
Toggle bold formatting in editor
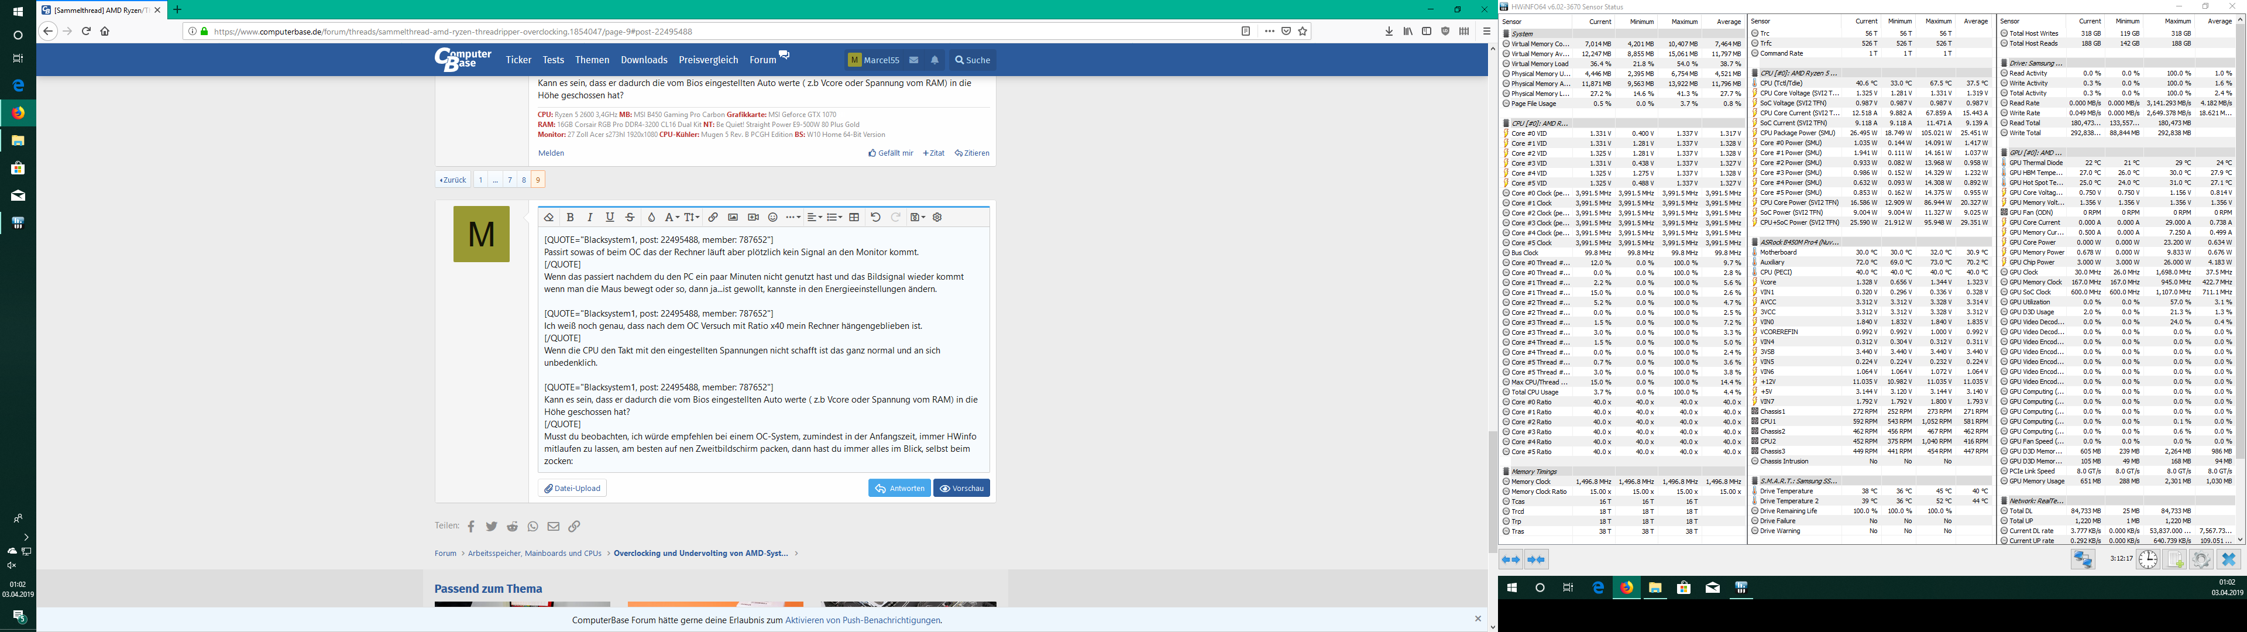coord(571,217)
